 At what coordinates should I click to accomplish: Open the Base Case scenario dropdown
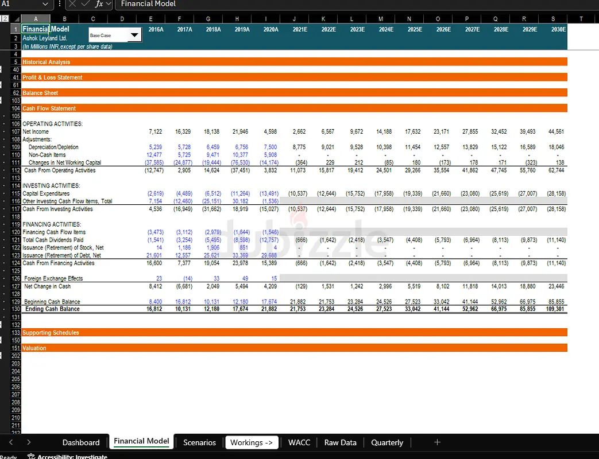134,36
